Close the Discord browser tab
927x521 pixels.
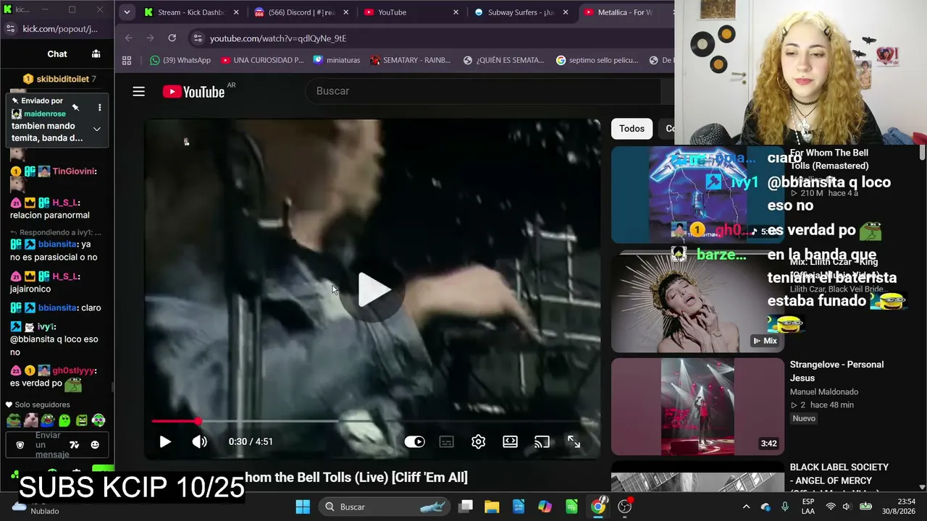point(345,12)
